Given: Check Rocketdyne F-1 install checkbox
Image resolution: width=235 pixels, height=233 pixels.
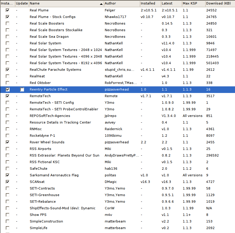Looking at the screenshot, I should (x=7, y=136).
